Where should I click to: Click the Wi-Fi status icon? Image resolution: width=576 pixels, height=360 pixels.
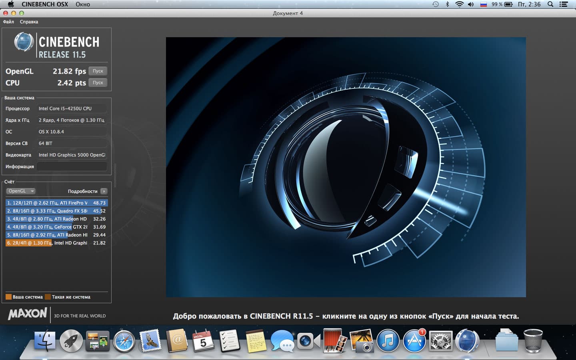459,4
